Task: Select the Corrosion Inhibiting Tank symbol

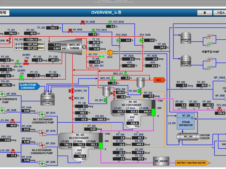Action: coord(186,61)
